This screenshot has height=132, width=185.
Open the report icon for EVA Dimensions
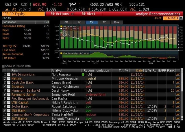(9, 74)
